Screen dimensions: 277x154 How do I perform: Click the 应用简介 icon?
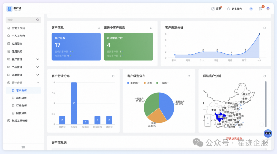tap(8, 43)
